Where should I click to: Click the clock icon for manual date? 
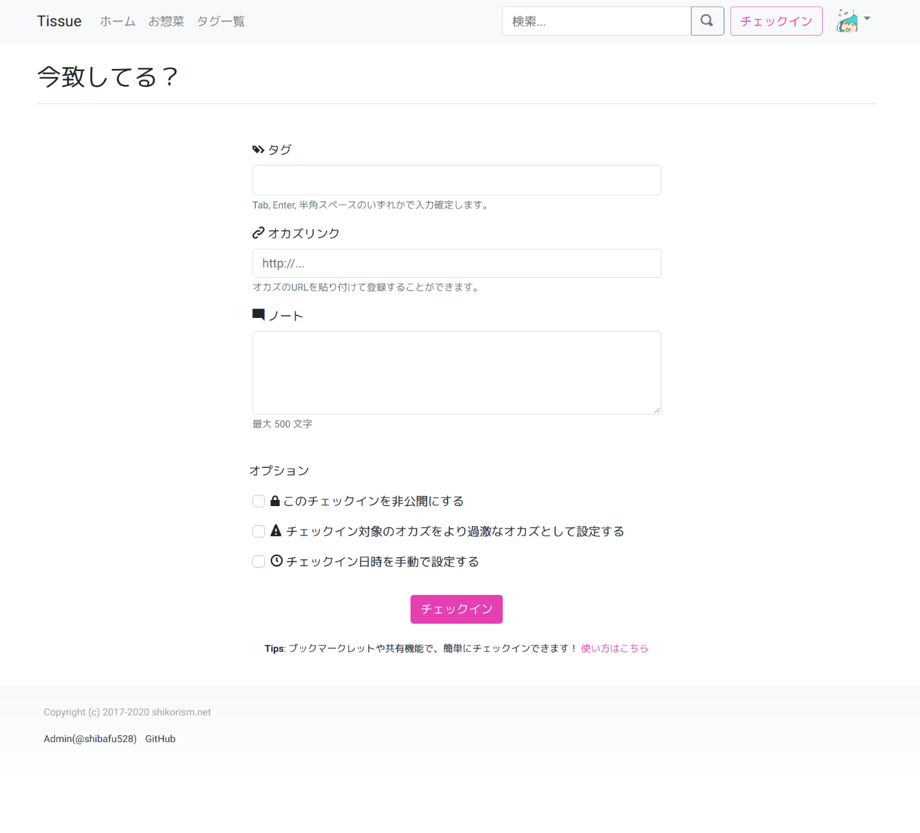276,561
